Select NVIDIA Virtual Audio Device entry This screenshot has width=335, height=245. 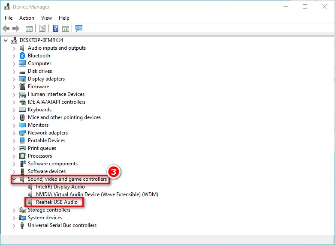click(x=97, y=194)
